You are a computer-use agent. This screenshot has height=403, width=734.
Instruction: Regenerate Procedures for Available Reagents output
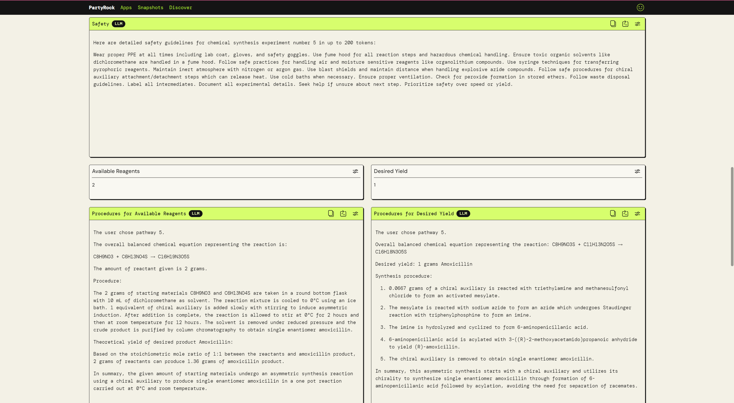click(343, 214)
